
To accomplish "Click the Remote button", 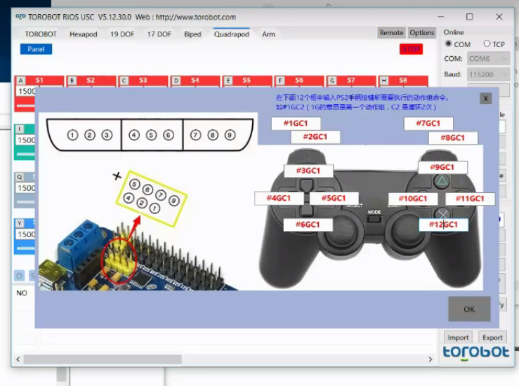I will click(391, 33).
